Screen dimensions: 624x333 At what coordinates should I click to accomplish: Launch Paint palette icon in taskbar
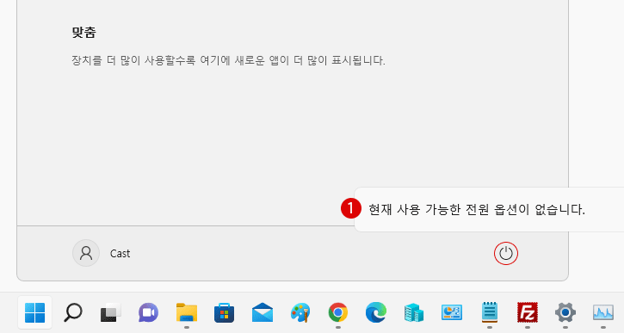pyautogui.click(x=300, y=312)
